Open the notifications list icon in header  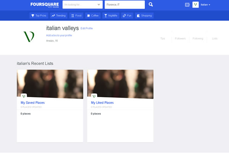click(187, 5)
